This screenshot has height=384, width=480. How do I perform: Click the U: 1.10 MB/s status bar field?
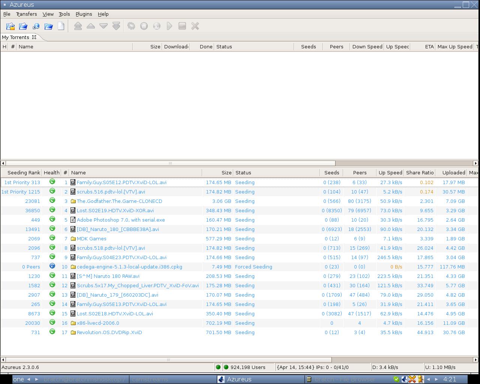click(x=451, y=367)
